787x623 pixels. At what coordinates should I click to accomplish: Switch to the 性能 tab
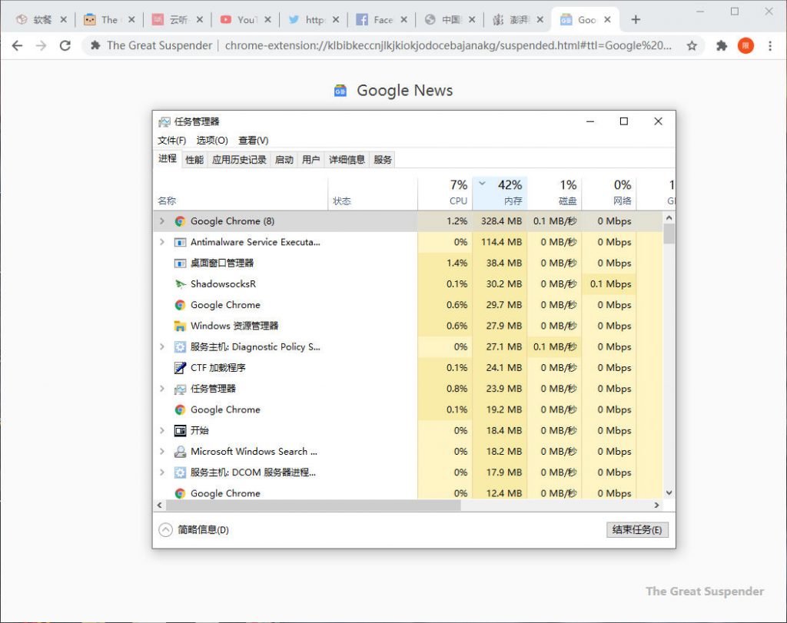pyautogui.click(x=193, y=159)
